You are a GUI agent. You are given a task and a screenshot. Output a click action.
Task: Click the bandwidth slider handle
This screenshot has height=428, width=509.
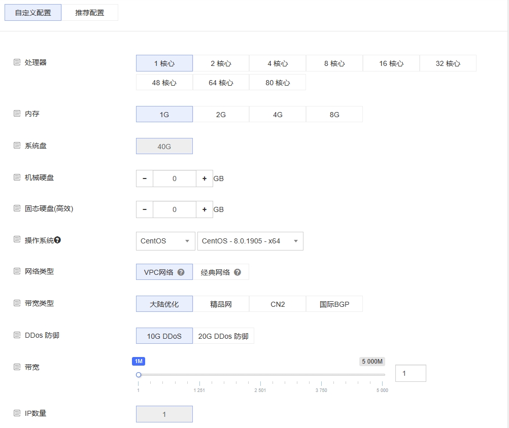click(139, 375)
